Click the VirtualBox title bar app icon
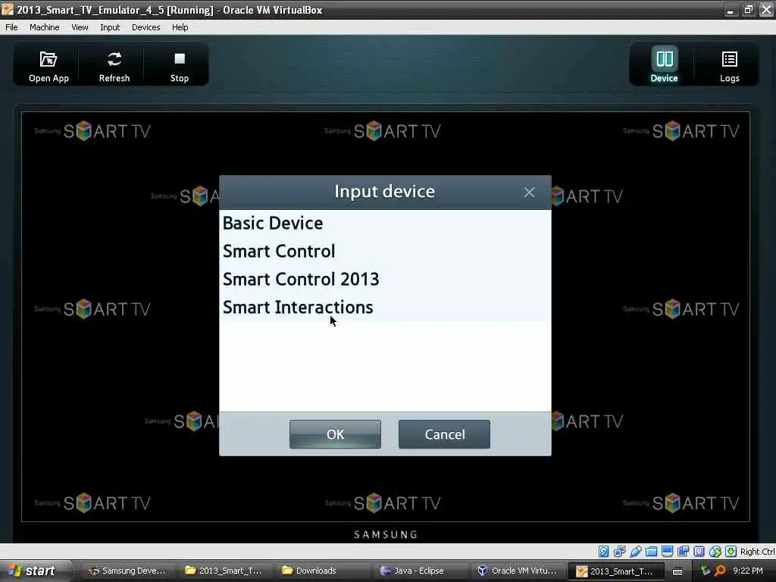The width and height of the screenshot is (776, 582). [x=8, y=9]
